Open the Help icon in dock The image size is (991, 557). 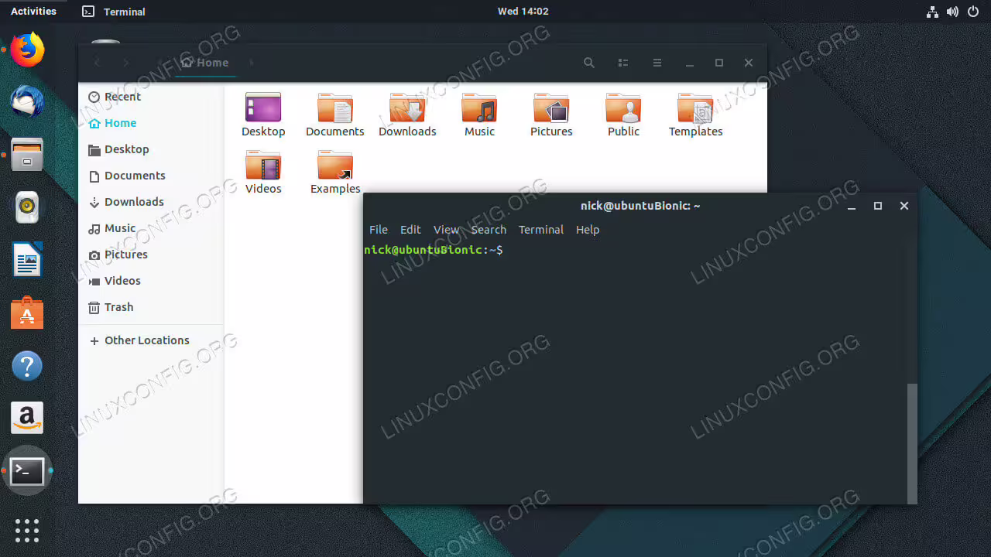point(27,365)
